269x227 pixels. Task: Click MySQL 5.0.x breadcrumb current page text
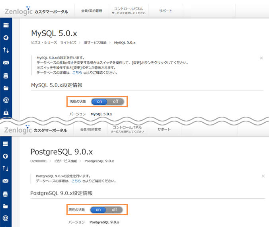pyautogui.click(x=125, y=43)
